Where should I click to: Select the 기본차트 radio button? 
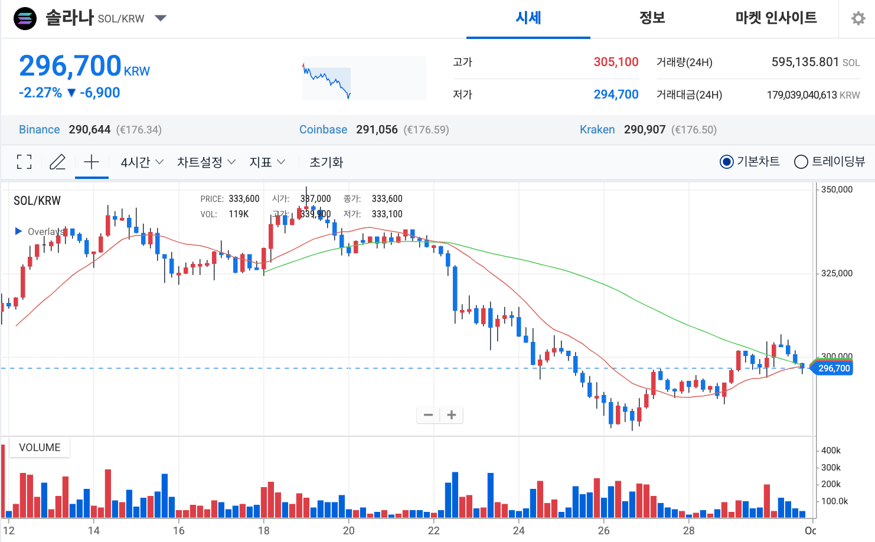(727, 161)
